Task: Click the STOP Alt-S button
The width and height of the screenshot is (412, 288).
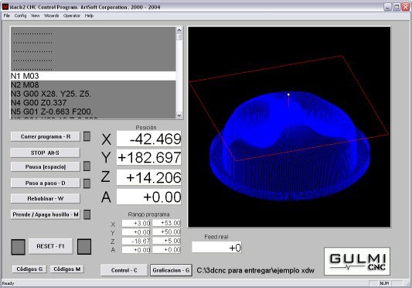Action: (x=45, y=153)
